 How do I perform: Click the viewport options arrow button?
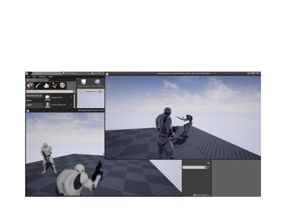coord(79,91)
